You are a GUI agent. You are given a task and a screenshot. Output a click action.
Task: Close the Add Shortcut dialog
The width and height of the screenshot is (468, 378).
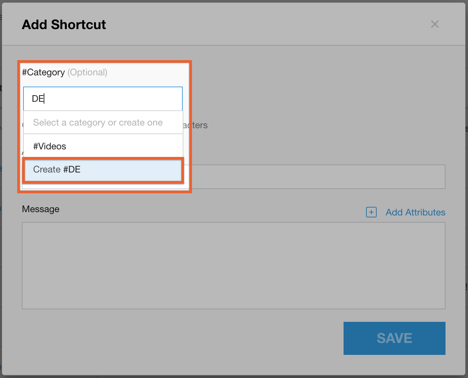coord(435,24)
